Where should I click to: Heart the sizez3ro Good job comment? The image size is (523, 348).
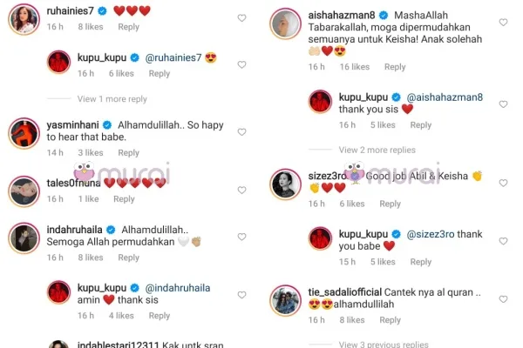[x=503, y=183]
